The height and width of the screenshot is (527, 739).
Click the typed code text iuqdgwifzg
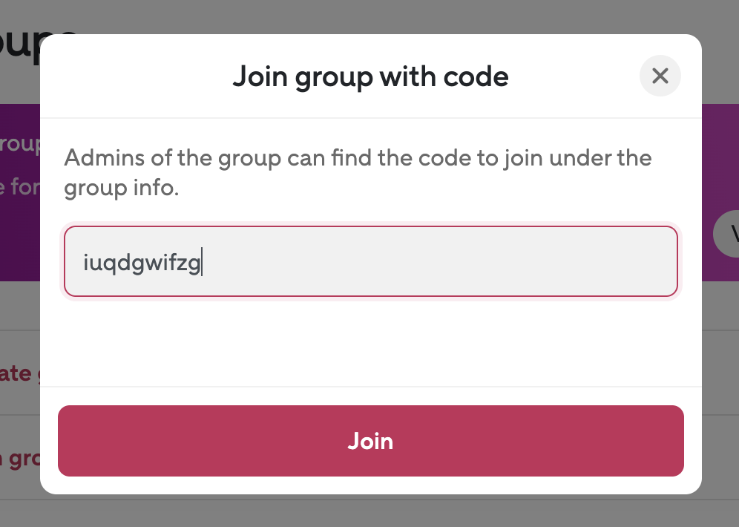(x=142, y=263)
